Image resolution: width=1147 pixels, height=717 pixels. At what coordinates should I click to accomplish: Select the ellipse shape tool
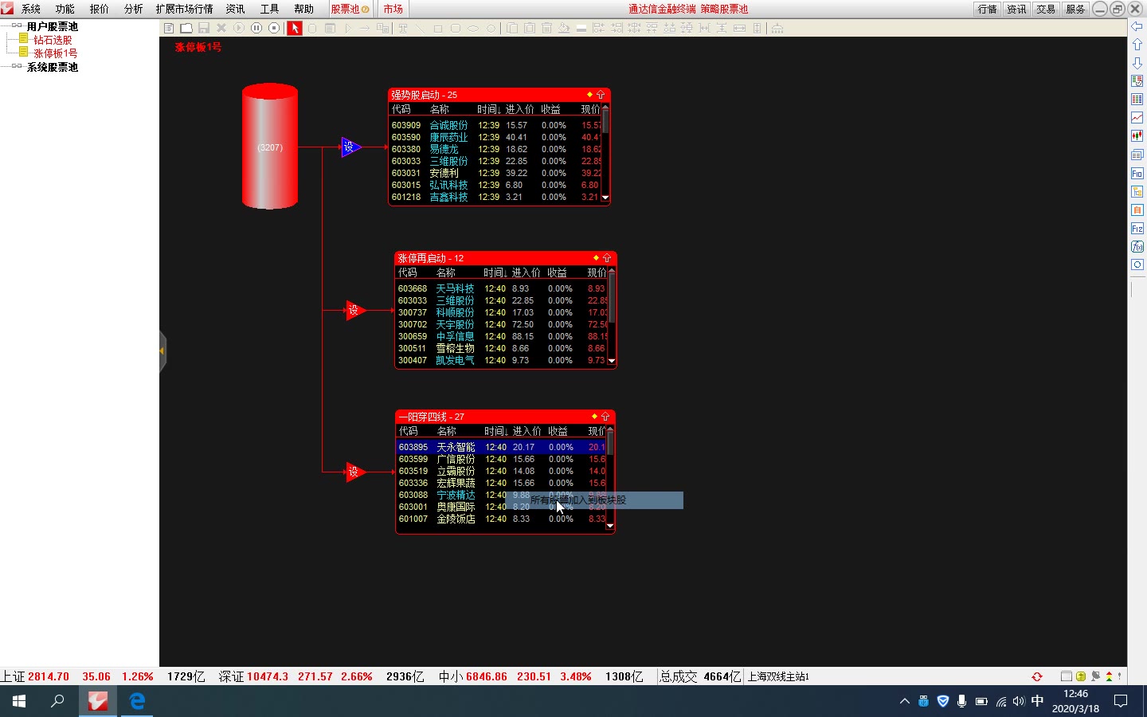(473, 28)
